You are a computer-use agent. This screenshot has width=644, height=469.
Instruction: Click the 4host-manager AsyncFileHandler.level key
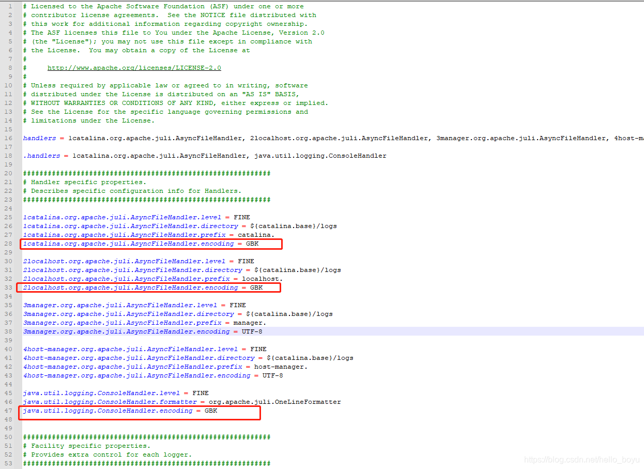coord(130,349)
